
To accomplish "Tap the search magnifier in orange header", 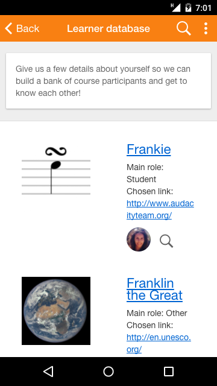I will pyautogui.click(x=183, y=28).
